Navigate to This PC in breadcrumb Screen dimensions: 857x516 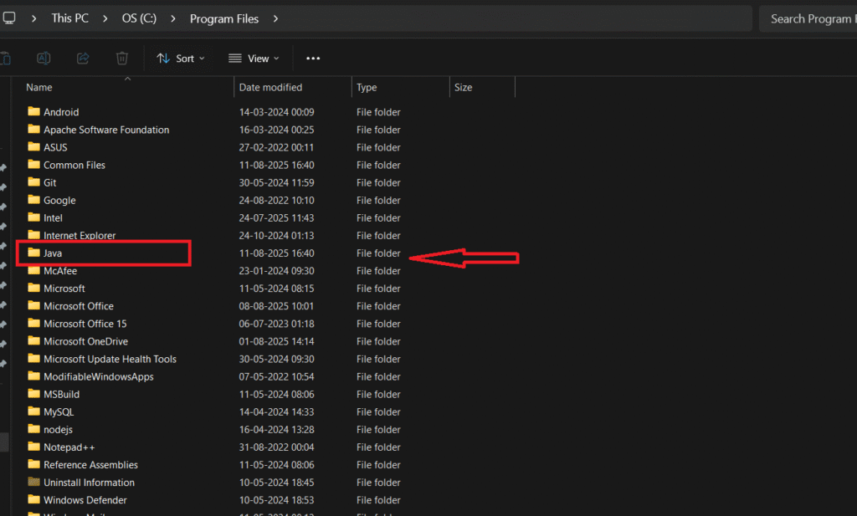click(x=69, y=18)
